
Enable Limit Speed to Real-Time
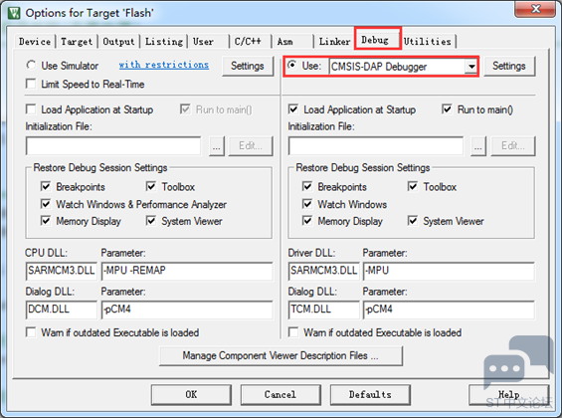tap(31, 84)
